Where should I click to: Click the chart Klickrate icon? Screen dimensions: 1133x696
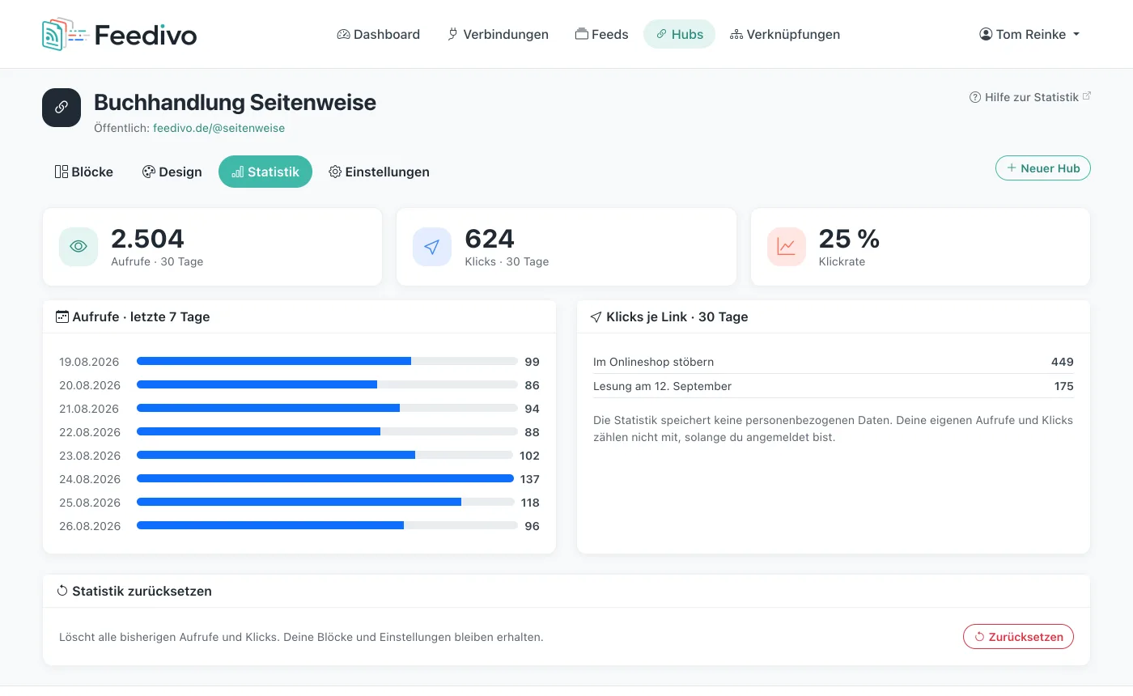tap(787, 247)
